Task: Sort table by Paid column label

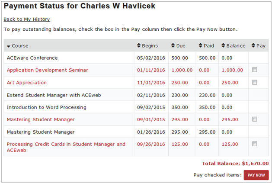Action: (x=209, y=46)
